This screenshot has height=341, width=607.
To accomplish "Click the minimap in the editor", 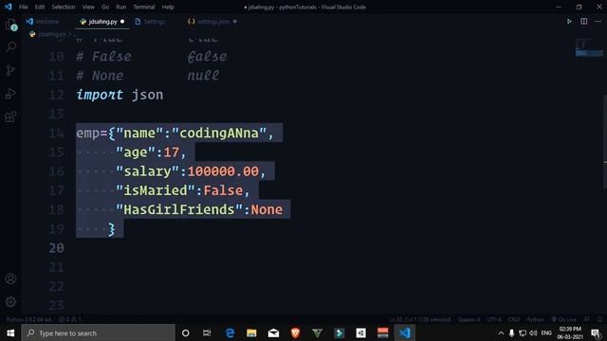I will point(588,47).
